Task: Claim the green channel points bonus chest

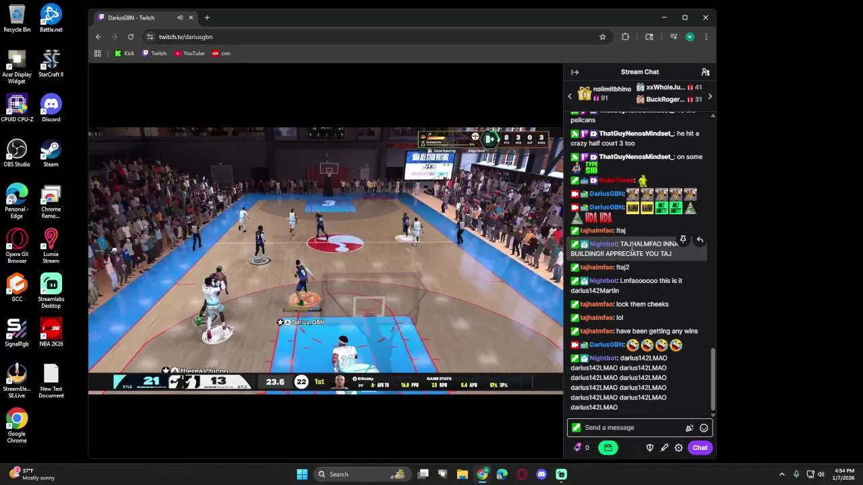Action: point(607,448)
